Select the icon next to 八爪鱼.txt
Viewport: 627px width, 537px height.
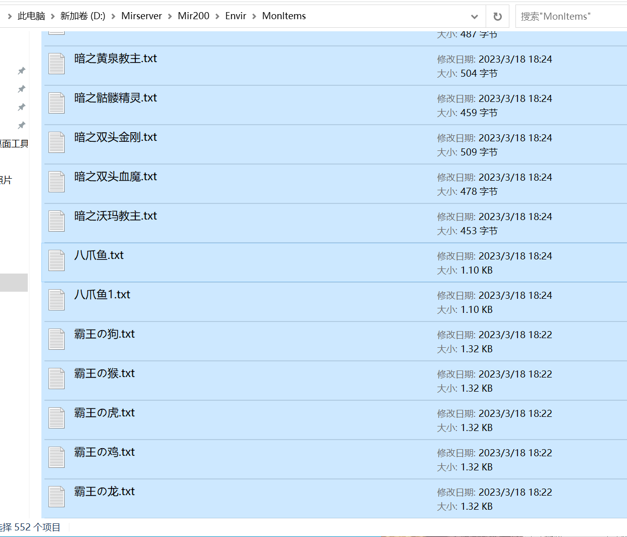tap(57, 260)
